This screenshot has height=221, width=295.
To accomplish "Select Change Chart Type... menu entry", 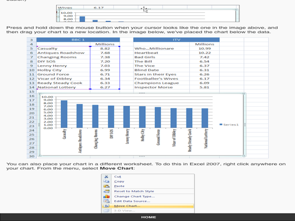I will click(x=134, y=196).
